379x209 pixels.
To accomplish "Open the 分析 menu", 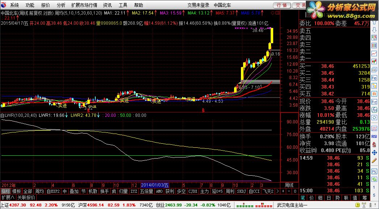I will 61,5.
